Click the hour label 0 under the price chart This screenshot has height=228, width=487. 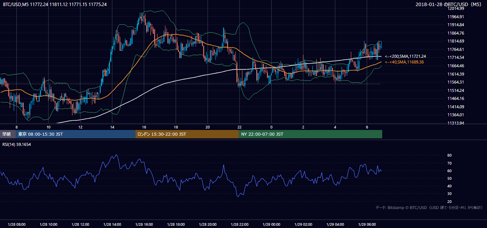point(271,127)
